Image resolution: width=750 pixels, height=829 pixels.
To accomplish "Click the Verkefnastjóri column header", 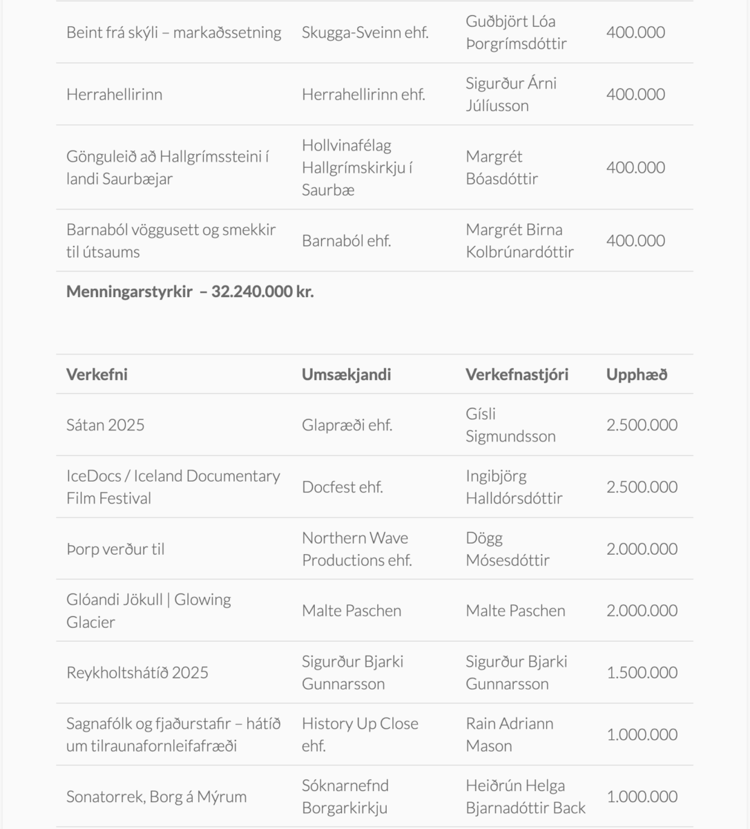I will pos(517,374).
